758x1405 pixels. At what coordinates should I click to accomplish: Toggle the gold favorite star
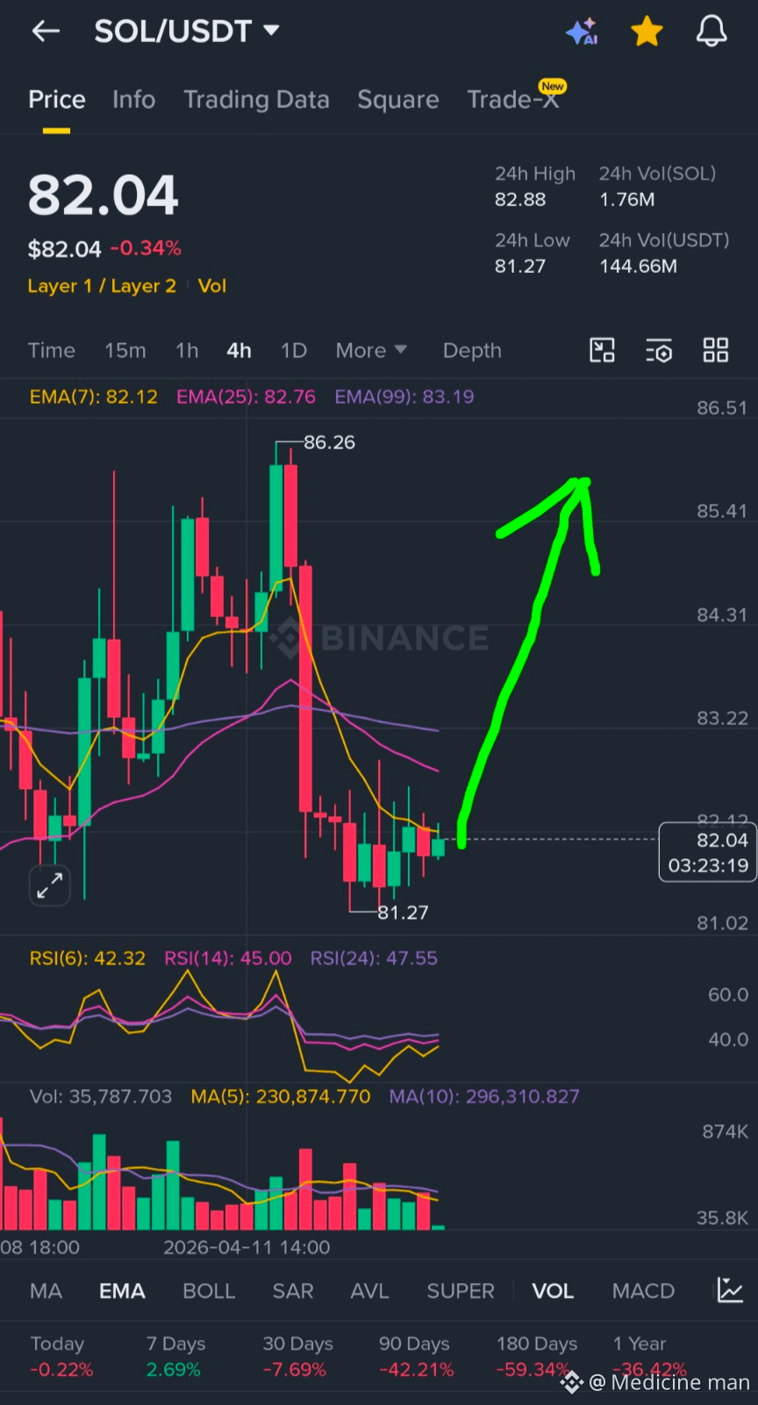pyautogui.click(x=647, y=32)
